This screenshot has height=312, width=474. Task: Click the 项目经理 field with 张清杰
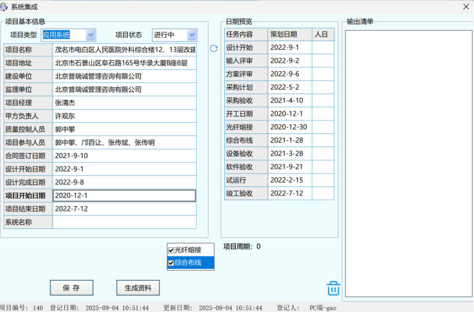[125, 103]
